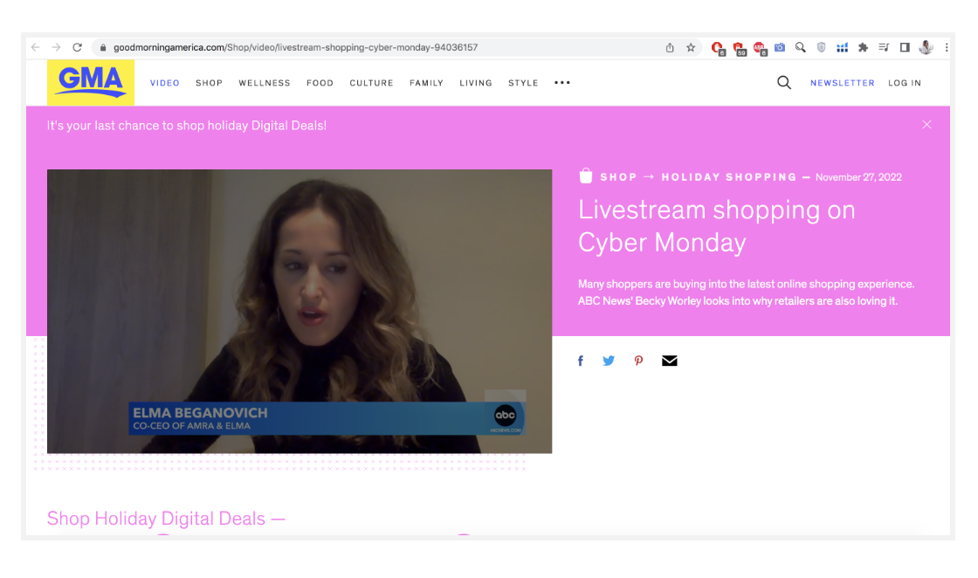
Task: Click the site search magnifier icon
Action: (x=784, y=82)
